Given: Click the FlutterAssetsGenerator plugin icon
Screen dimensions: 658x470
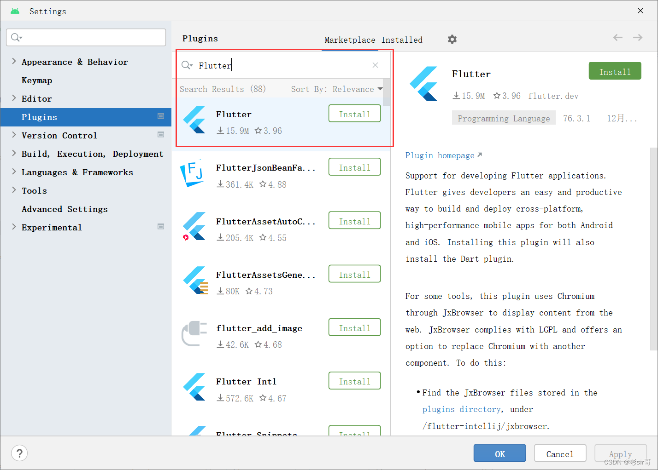Looking at the screenshot, I should tap(195, 280).
